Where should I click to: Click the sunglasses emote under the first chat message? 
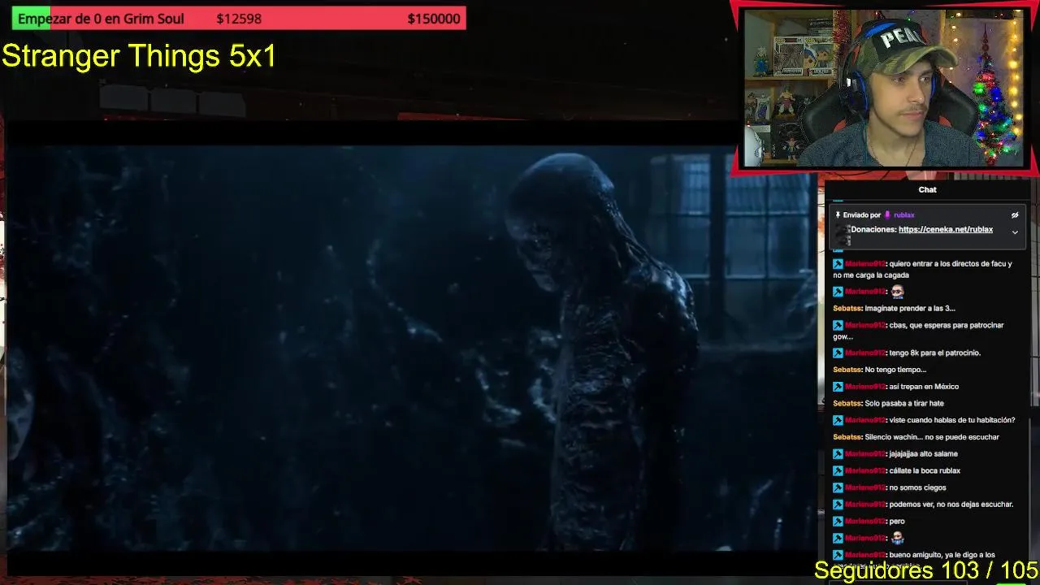[x=897, y=291]
